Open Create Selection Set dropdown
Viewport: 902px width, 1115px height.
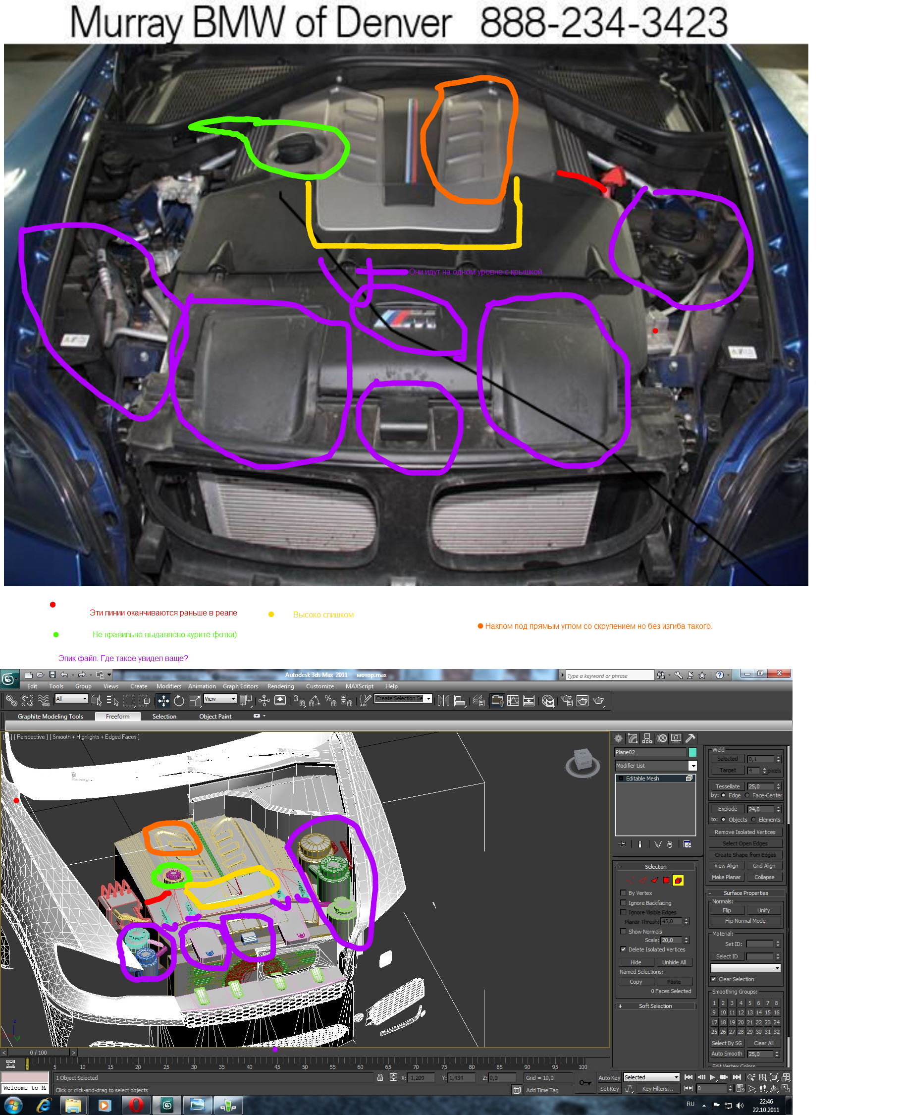pos(404,699)
